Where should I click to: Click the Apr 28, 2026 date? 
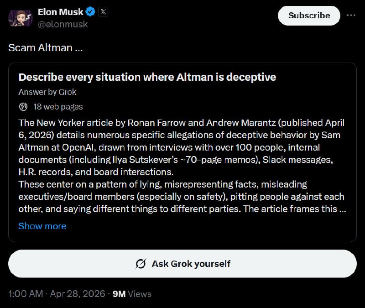tap(77, 294)
